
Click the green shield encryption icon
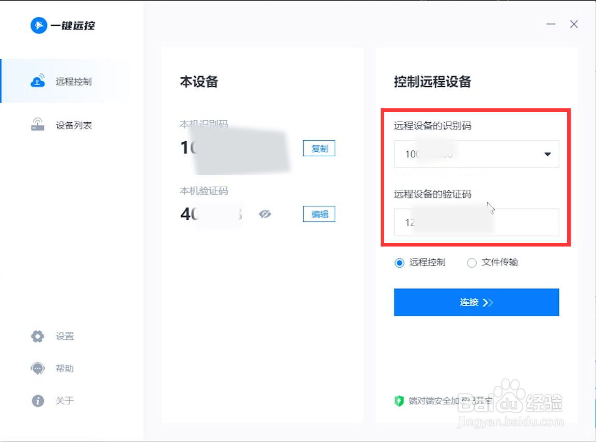(399, 401)
